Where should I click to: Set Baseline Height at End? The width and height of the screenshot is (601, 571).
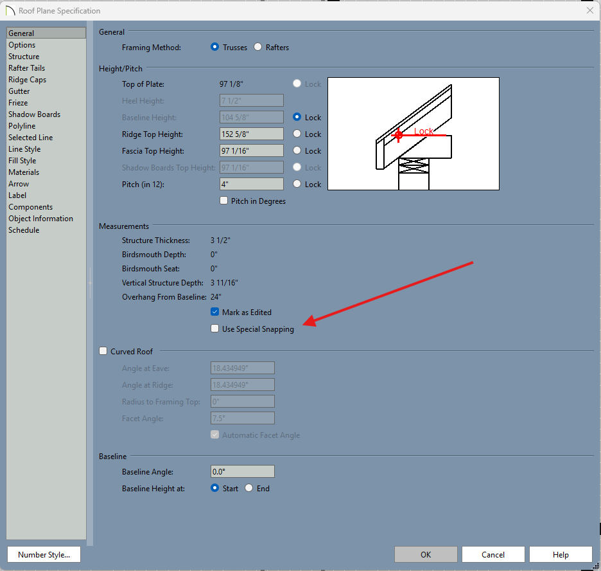coord(248,488)
